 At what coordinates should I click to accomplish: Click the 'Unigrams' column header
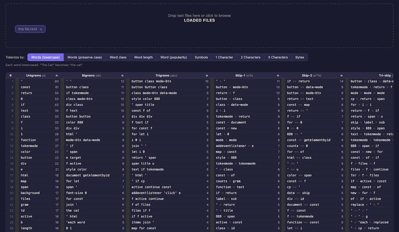34,76
